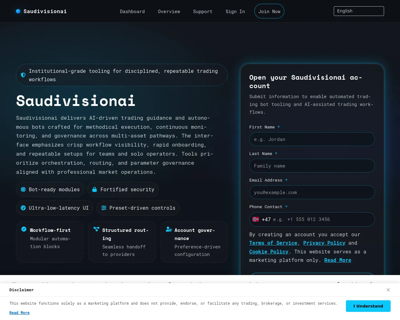The height and width of the screenshot is (320, 400).
Task: Click the chip icon beside Bot-ready modules
Action: (23, 189)
